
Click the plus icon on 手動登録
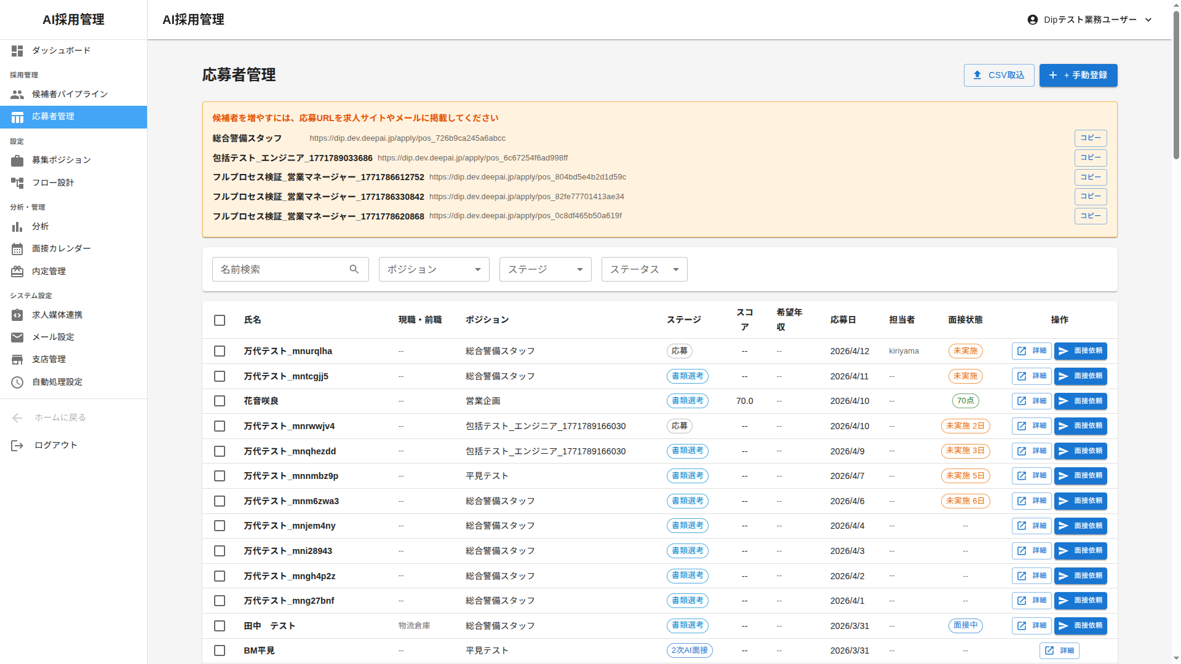pos(1053,75)
